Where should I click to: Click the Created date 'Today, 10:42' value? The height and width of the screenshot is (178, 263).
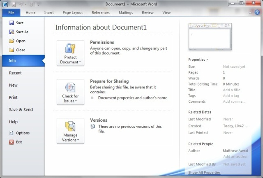pos(235,126)
